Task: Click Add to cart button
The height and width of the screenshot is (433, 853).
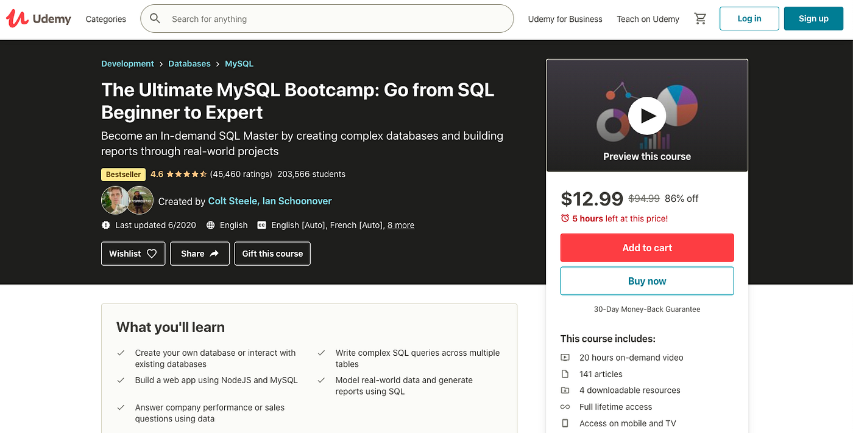Action: tap(647, 248)
